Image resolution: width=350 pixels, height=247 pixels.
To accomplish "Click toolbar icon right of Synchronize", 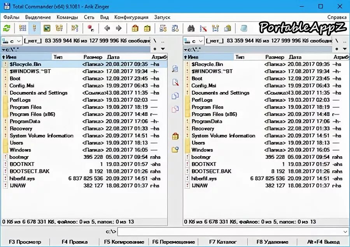I will coord(227,28).
